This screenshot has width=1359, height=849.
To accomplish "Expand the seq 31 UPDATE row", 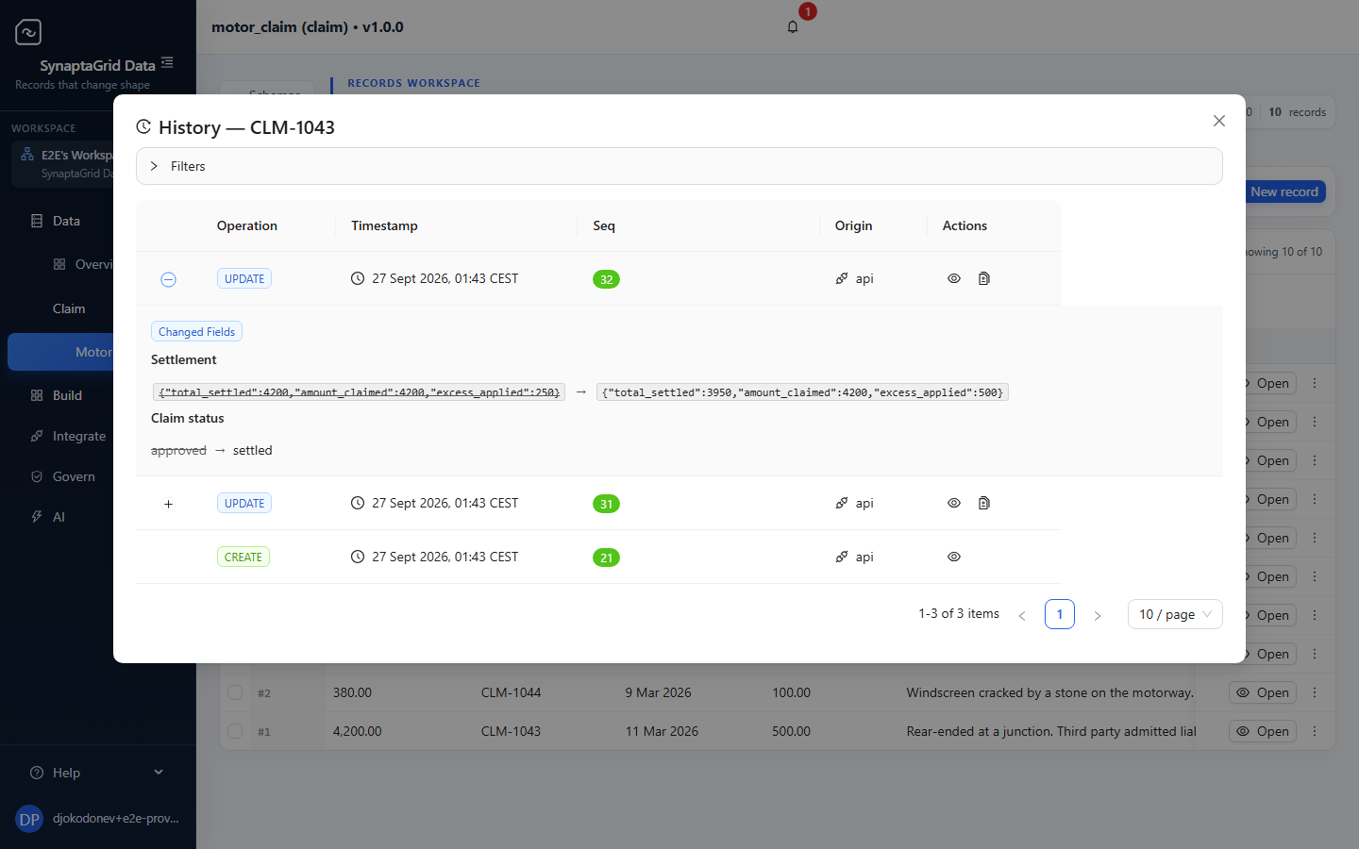I will click(x=168, y=504).
